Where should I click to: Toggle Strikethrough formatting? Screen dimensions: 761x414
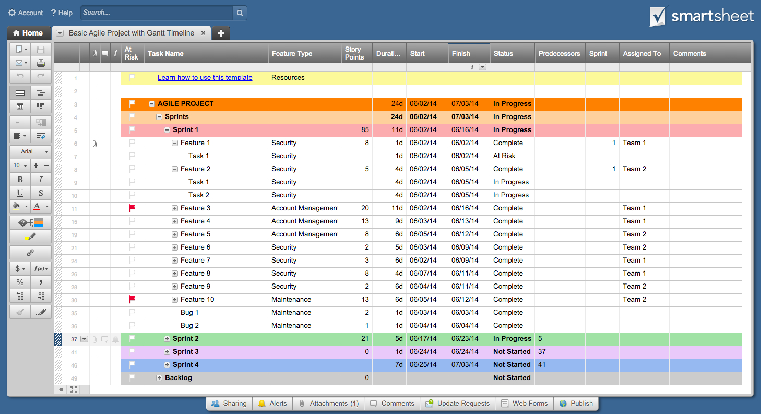pyautogui.click(x=40, y=194)
